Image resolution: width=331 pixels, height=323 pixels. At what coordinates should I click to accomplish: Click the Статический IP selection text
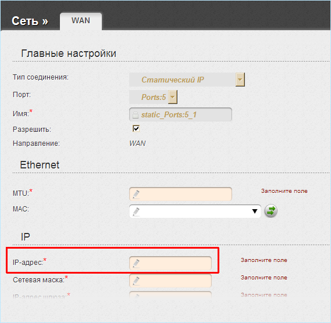point(173,80)
